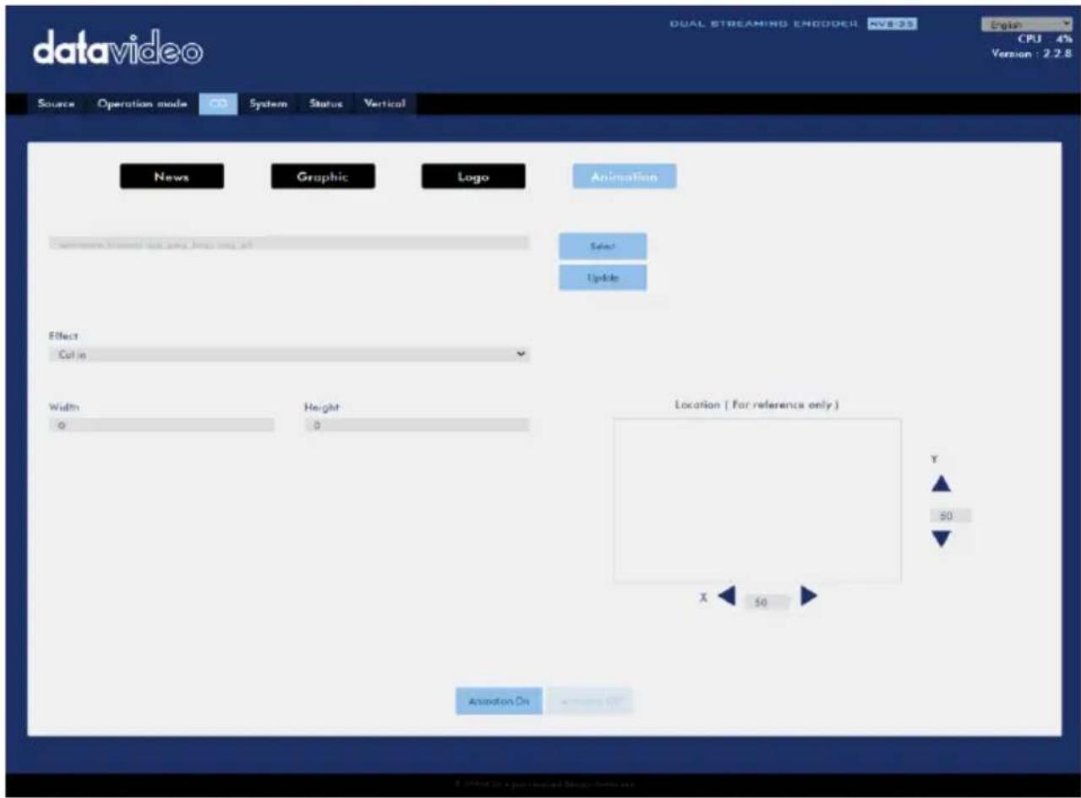Turn Animation On

(499, 701)
